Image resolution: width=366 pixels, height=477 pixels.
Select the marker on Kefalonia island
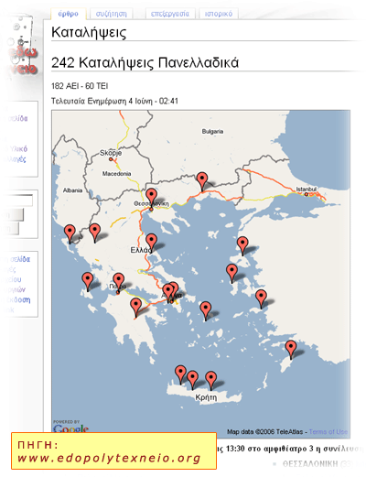pos(88,281)
